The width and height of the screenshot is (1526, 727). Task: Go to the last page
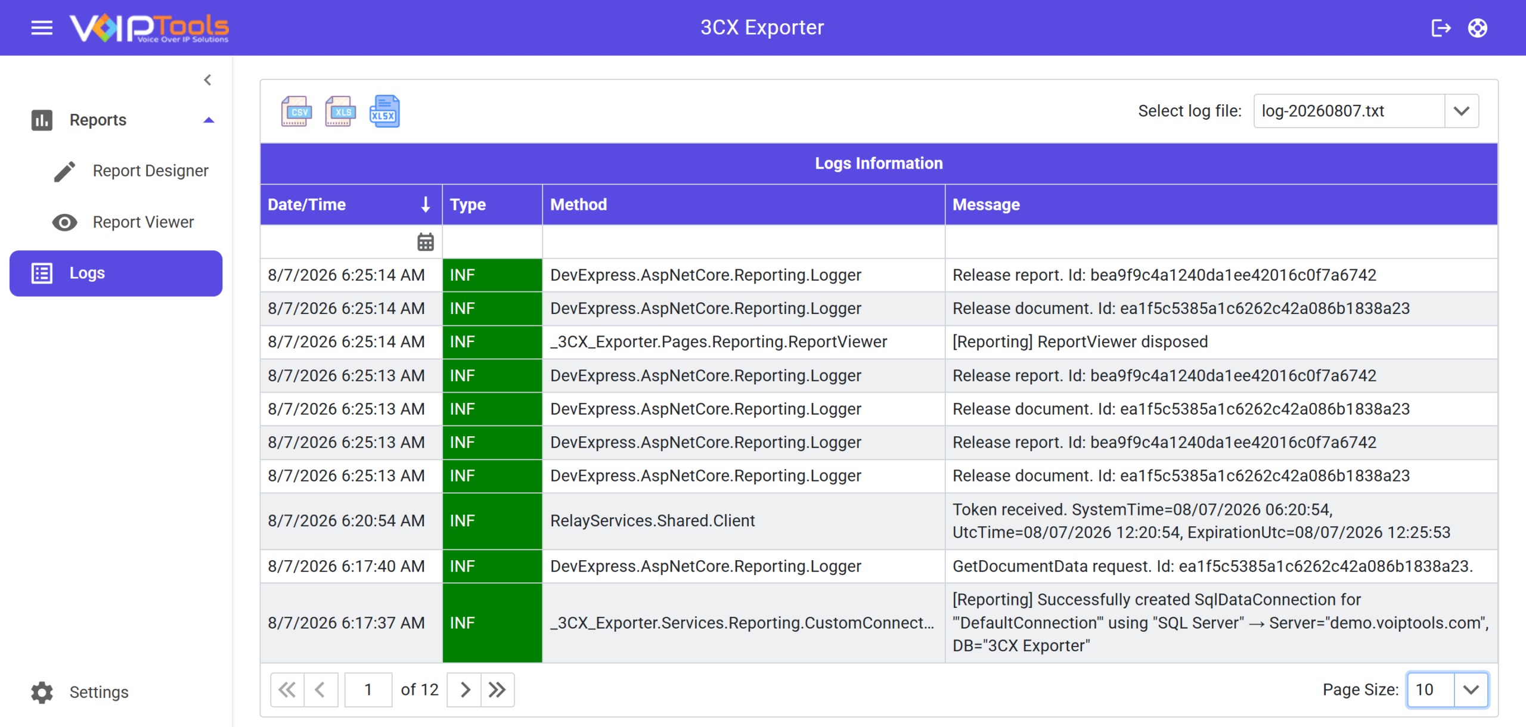point(498,690)
